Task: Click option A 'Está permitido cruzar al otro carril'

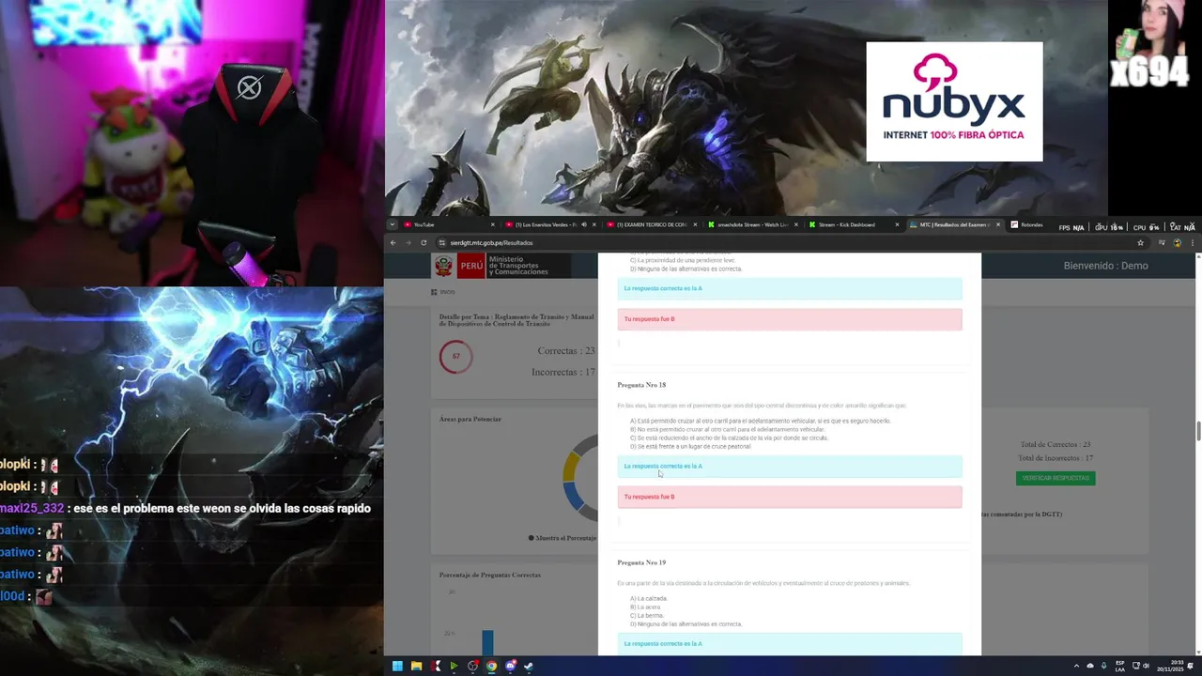Action: tap(760, 421)
